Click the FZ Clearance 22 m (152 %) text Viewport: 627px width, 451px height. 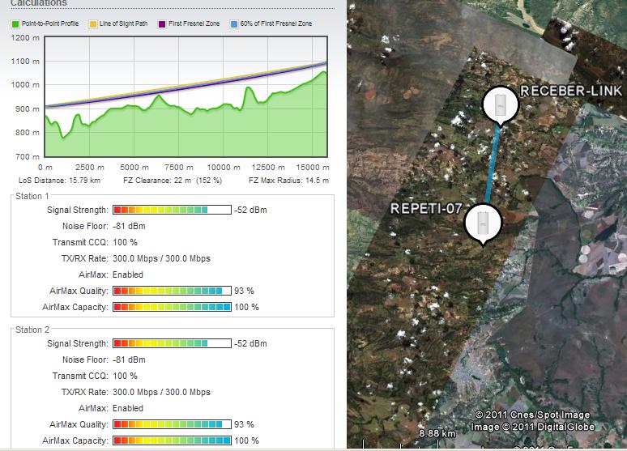click(x=173, y=181)
